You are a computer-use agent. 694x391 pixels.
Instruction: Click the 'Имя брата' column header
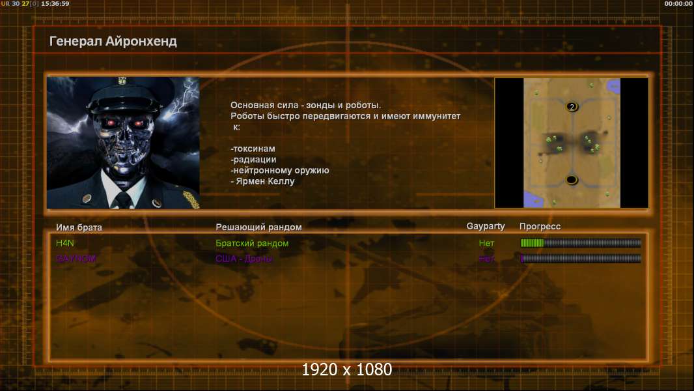(79, 227)
